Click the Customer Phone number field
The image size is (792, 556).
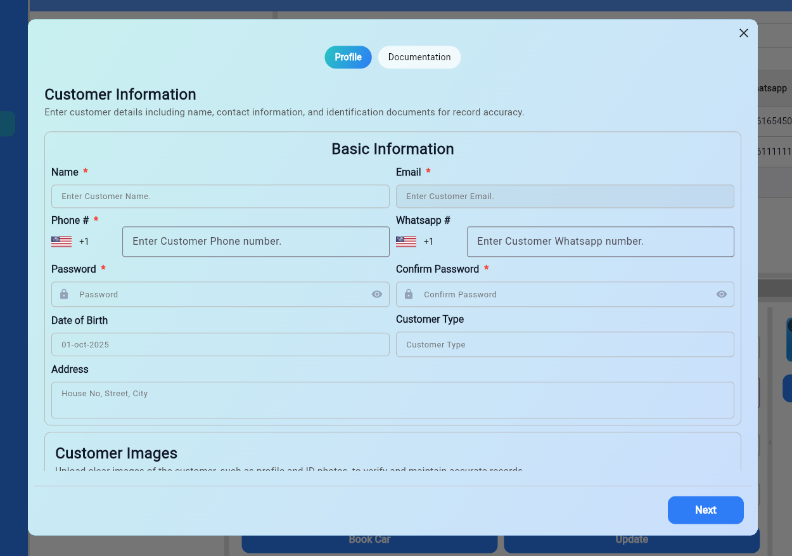(x=255, y=242)
